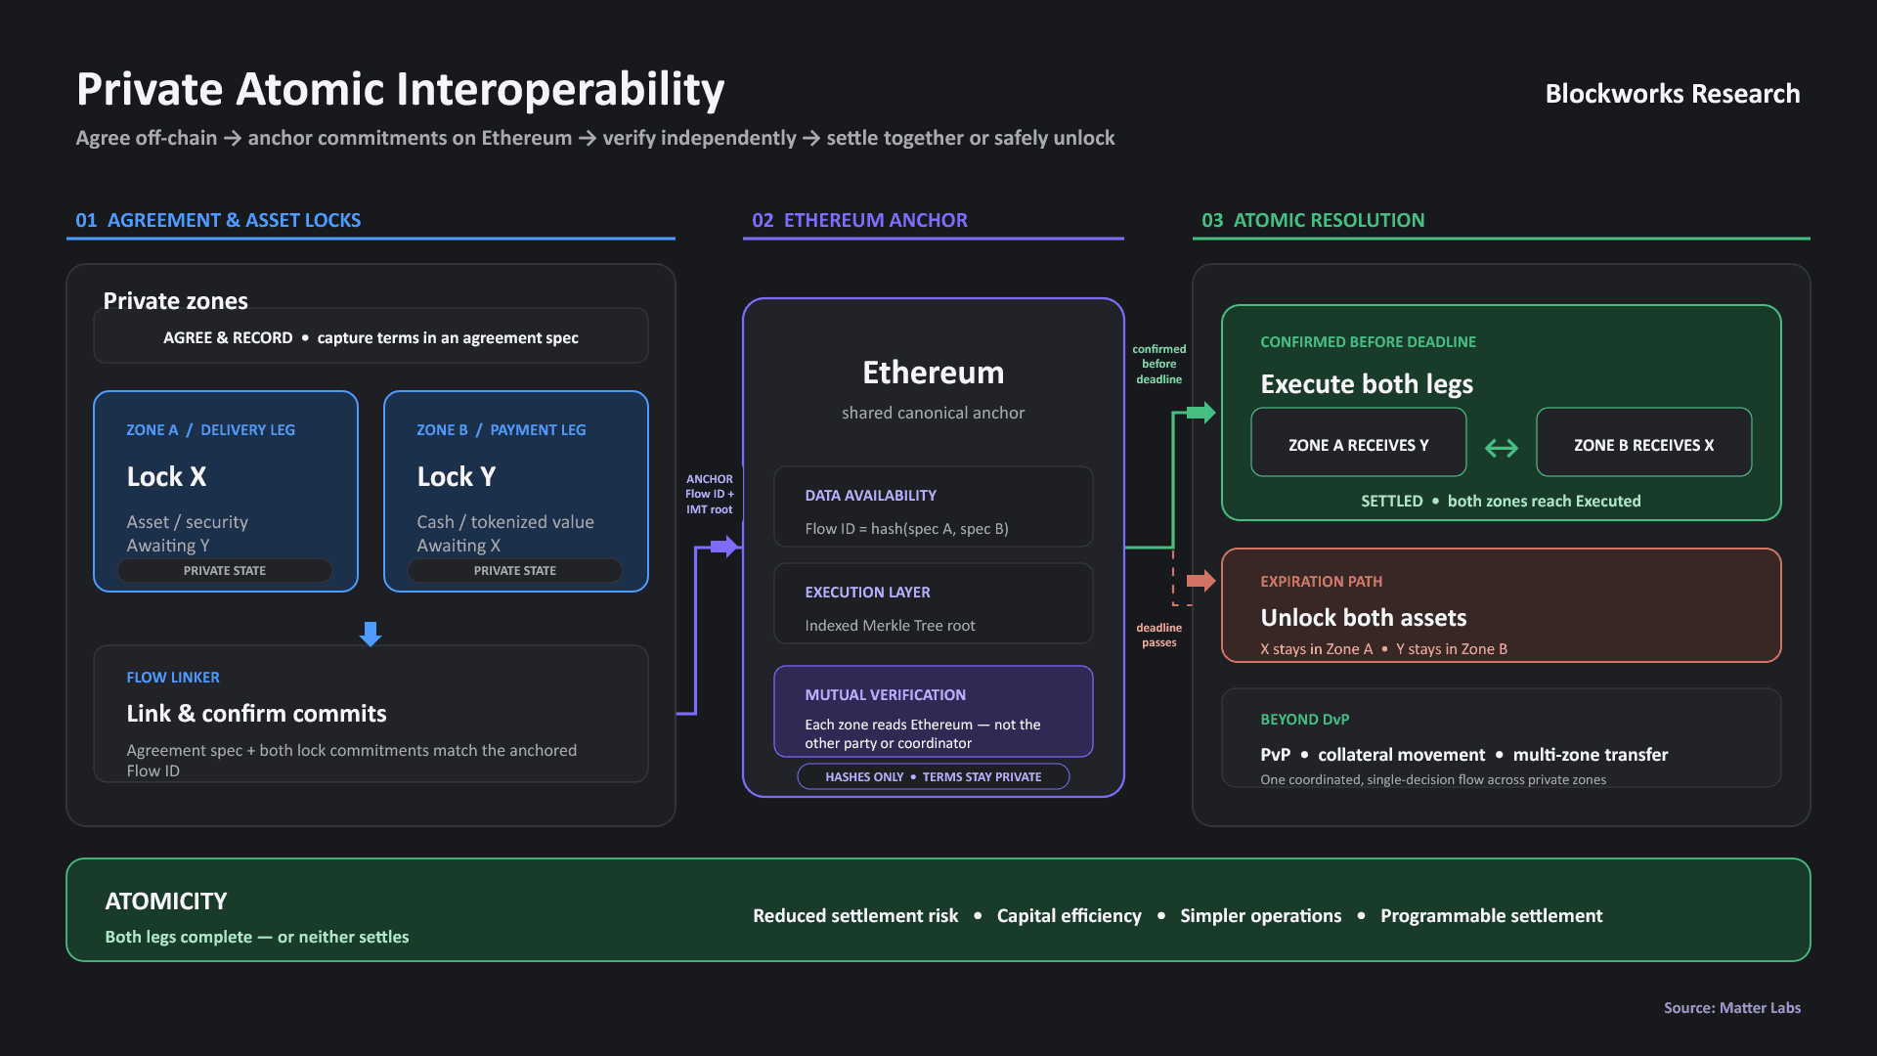Viewport: 1877px width, 1056px height.
Task: Click the X stays in Zone A text
Action: (x=1316, y=649)
